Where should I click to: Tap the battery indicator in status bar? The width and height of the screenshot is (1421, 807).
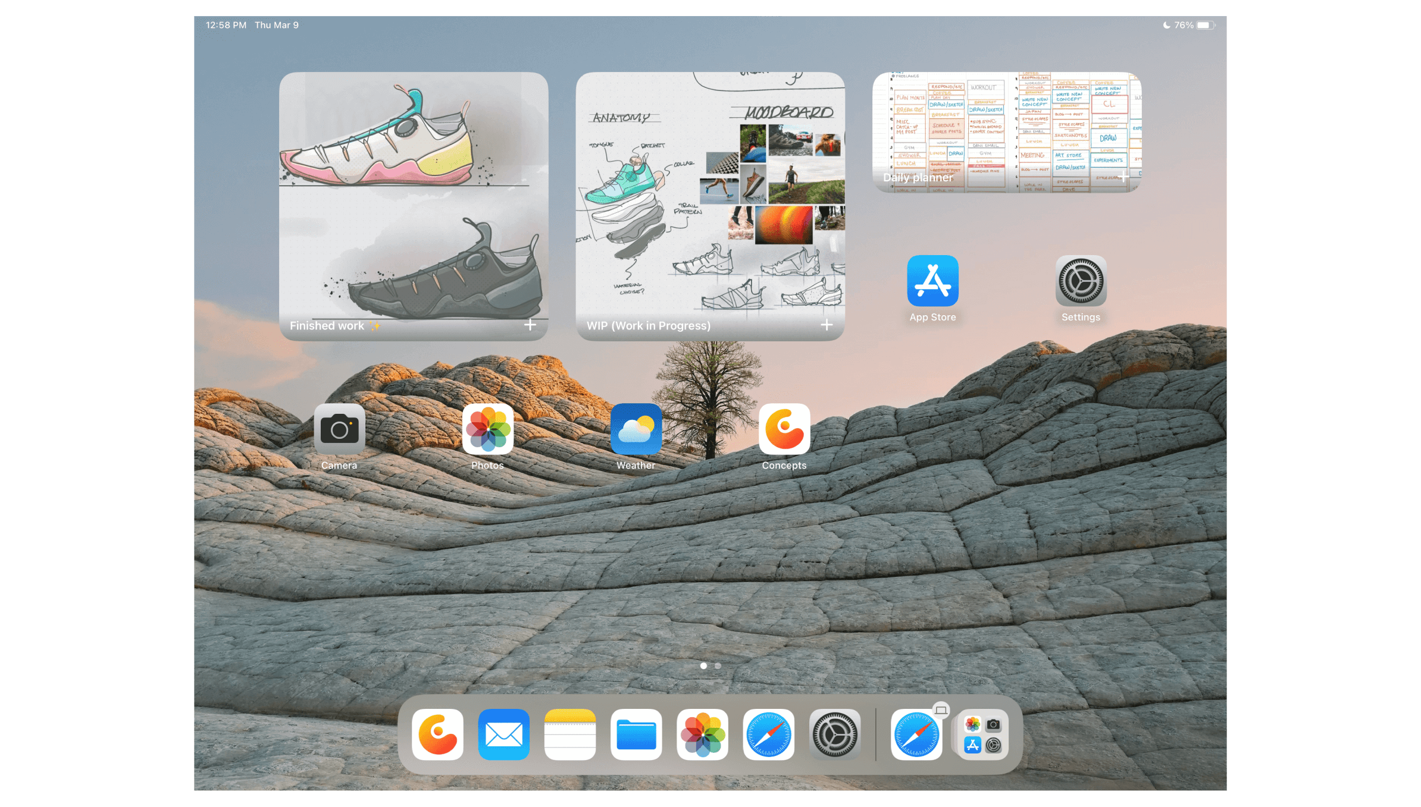coord(1205,25)
